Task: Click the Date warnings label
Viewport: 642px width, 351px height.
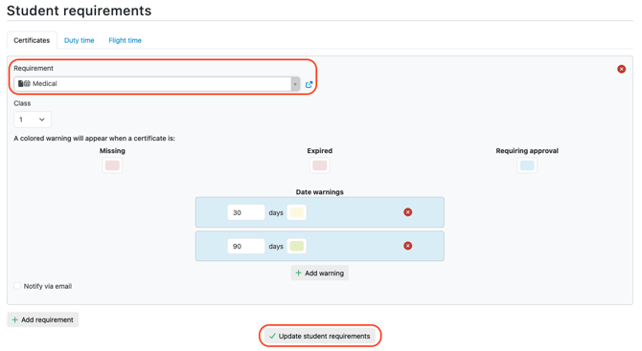Action: 320,192
